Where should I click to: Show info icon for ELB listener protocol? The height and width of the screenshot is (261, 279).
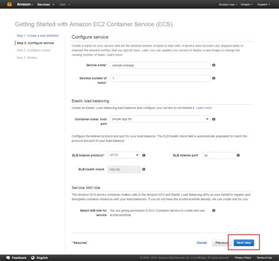coord(144,156)
